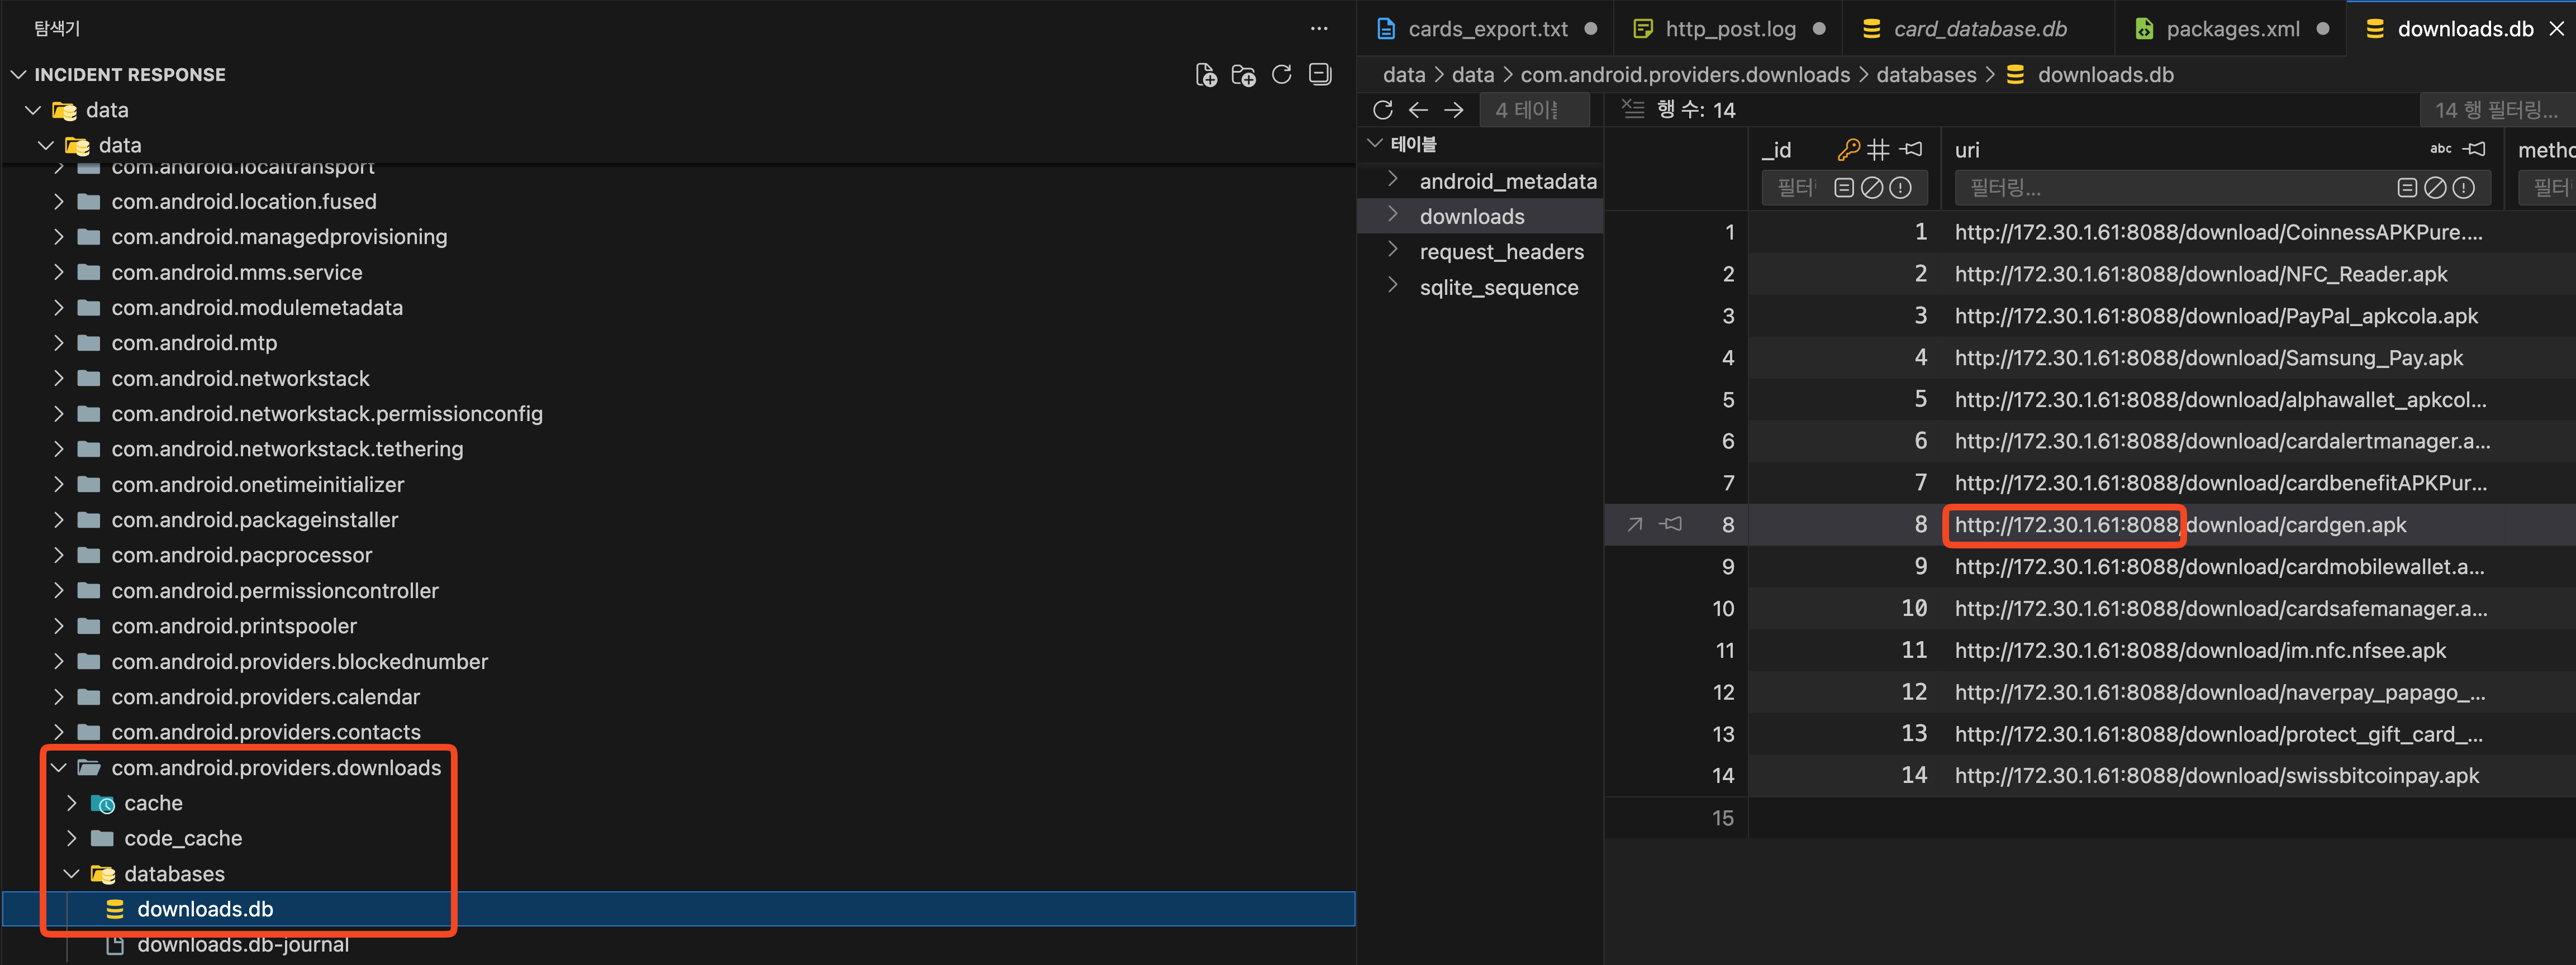Pin the _id column
Image resolution: width=2576 pixels, height=965 pixels.
pos(1911,149)
